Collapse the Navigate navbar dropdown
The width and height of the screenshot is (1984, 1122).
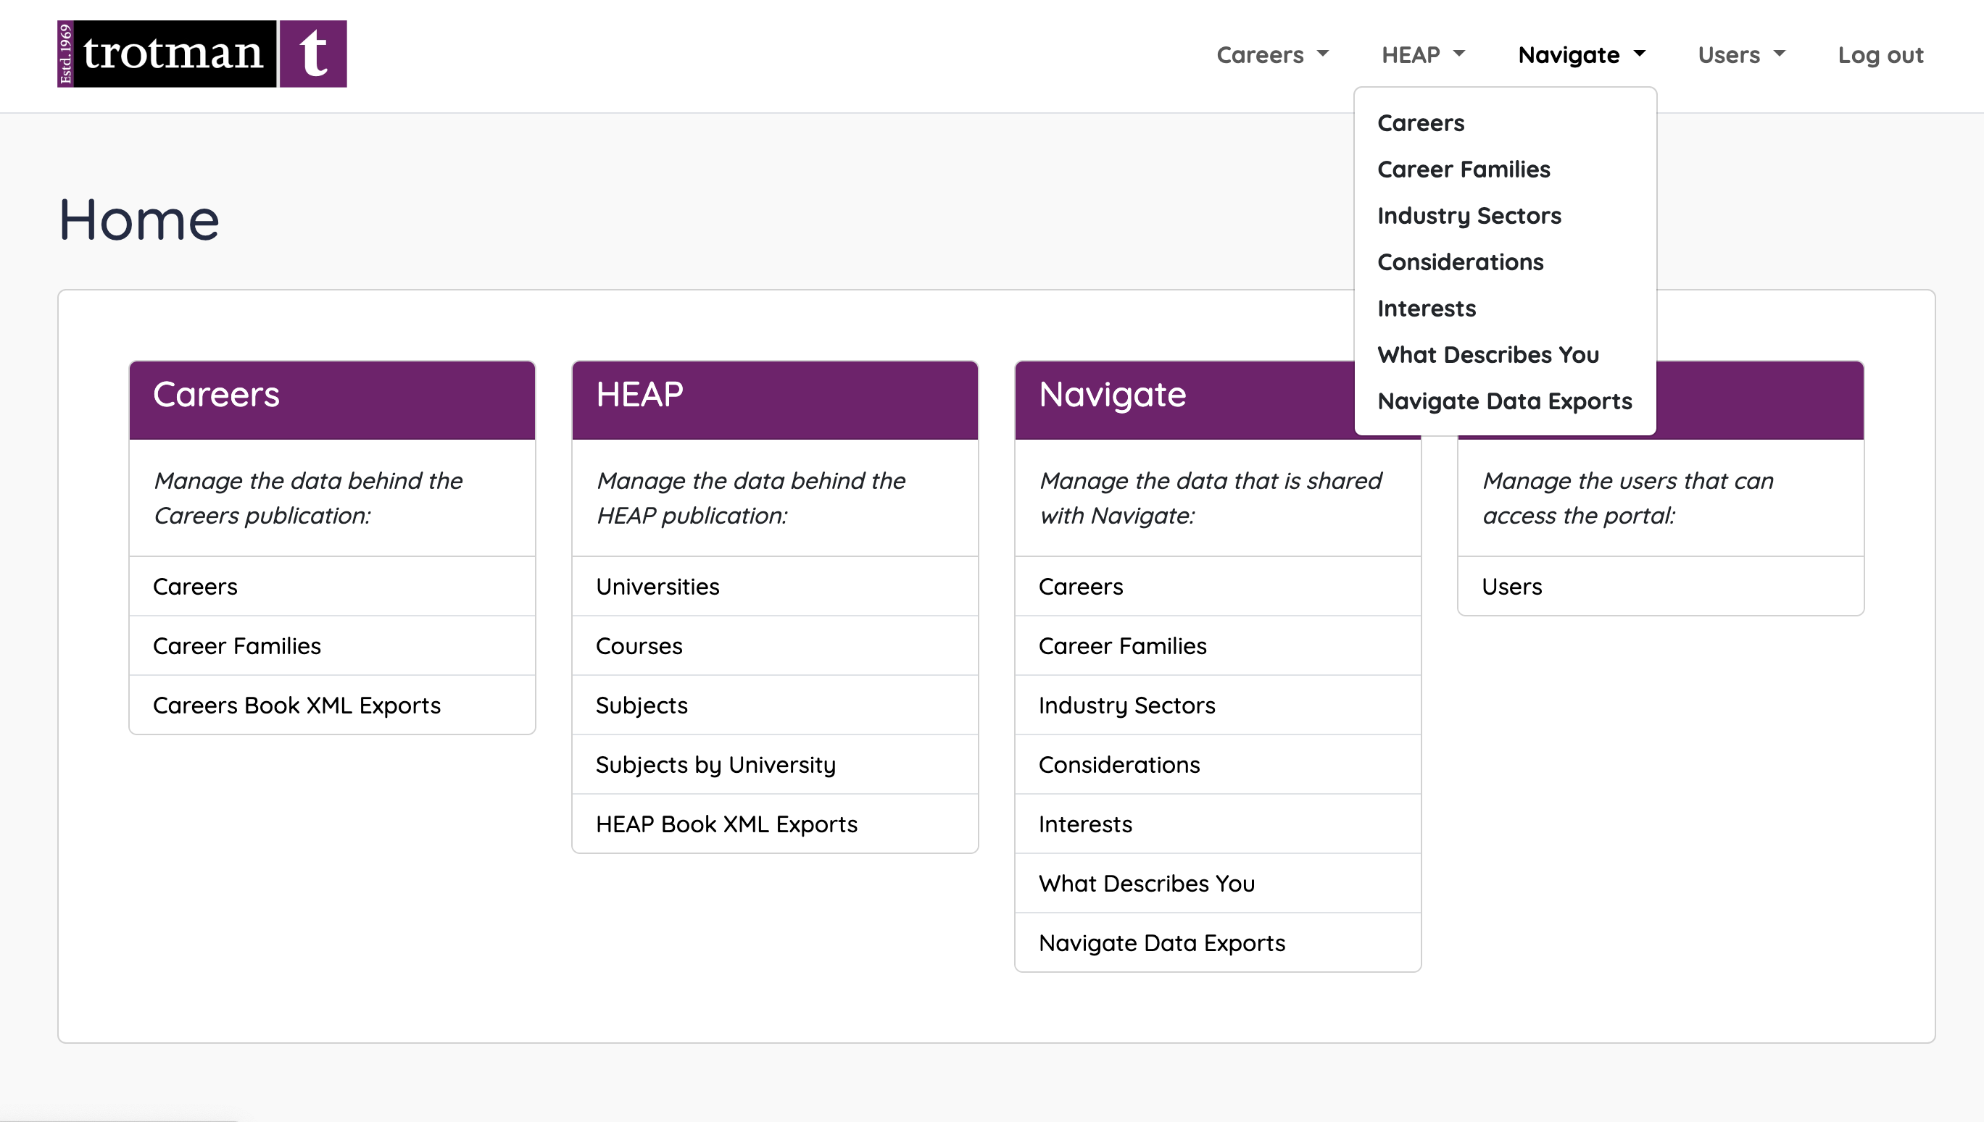coord(1582,55)
